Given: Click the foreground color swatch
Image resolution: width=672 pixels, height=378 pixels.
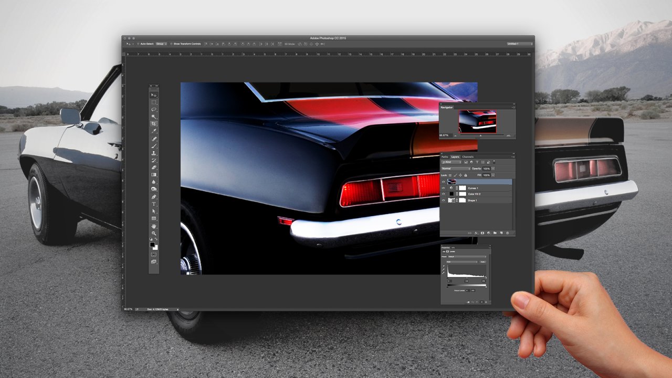Looking at the screenshot, I should click(152, 245).
